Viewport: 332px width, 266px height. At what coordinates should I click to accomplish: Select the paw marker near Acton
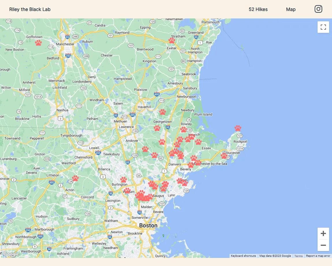pos(75,178)
